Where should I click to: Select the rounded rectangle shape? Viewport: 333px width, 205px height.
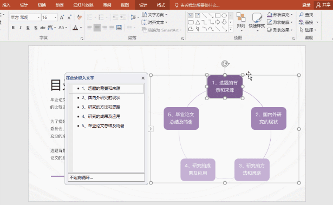click(191, 22)
